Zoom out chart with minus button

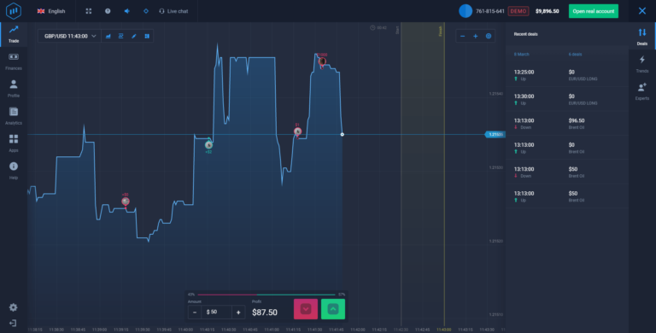[462, 36]
